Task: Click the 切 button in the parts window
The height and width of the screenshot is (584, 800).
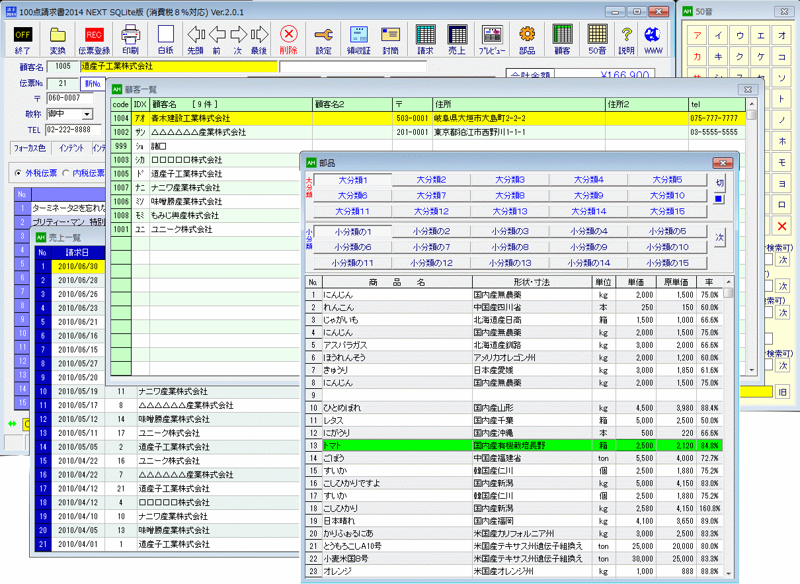Action: point(719,183)
